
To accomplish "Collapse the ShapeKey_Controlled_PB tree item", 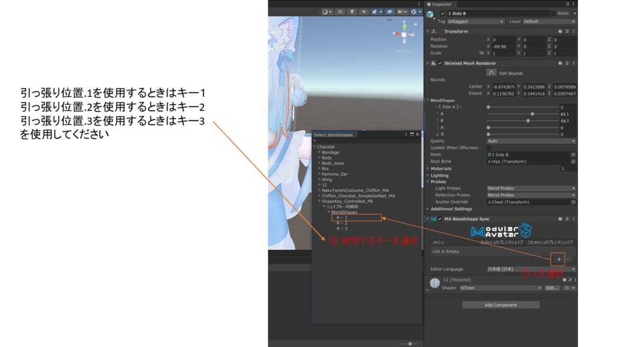I will click(319, 201).
